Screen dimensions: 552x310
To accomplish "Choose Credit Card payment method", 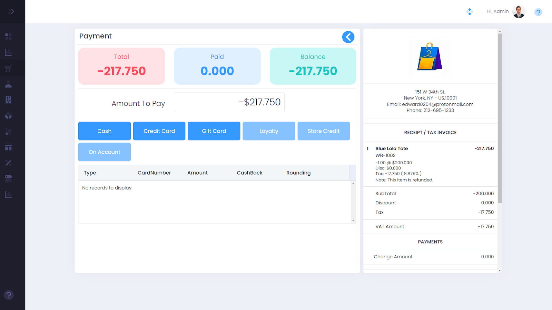I will 159,131.
